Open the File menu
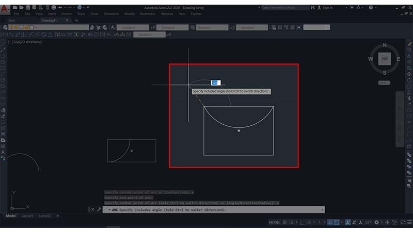 (x=17, y=14)
